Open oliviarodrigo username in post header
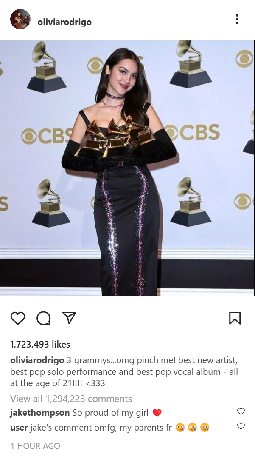 [x=64, y=22]
